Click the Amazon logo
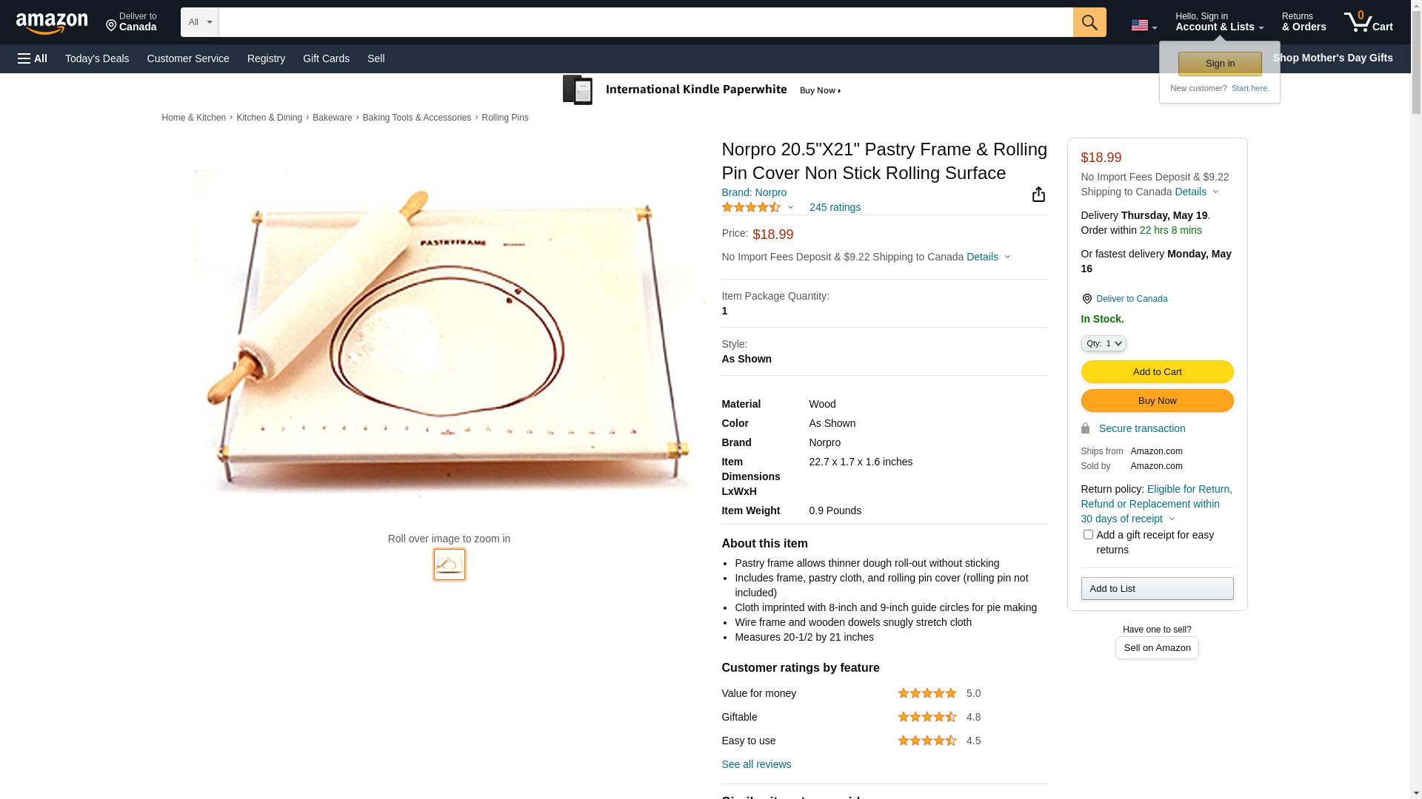Viewport: 1422px width, 799px height. point(52,24)
